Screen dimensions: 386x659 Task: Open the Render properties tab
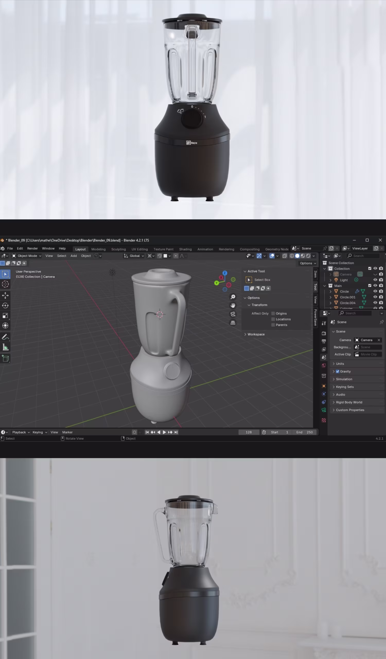pos(324,333)
